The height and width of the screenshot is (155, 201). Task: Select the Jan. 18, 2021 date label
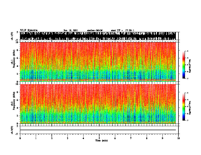coord(71,30)
